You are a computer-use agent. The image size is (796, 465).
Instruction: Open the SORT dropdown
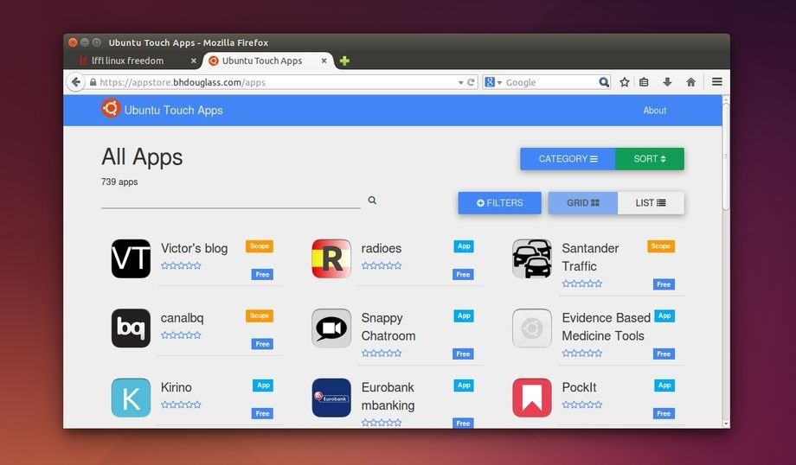click(650, 159)
